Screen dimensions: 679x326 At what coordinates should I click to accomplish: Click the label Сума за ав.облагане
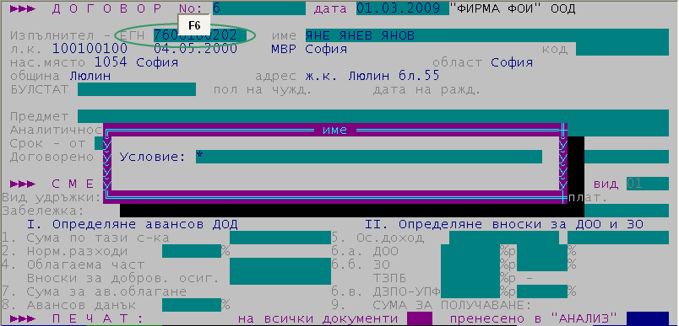(x=106, y=291)
